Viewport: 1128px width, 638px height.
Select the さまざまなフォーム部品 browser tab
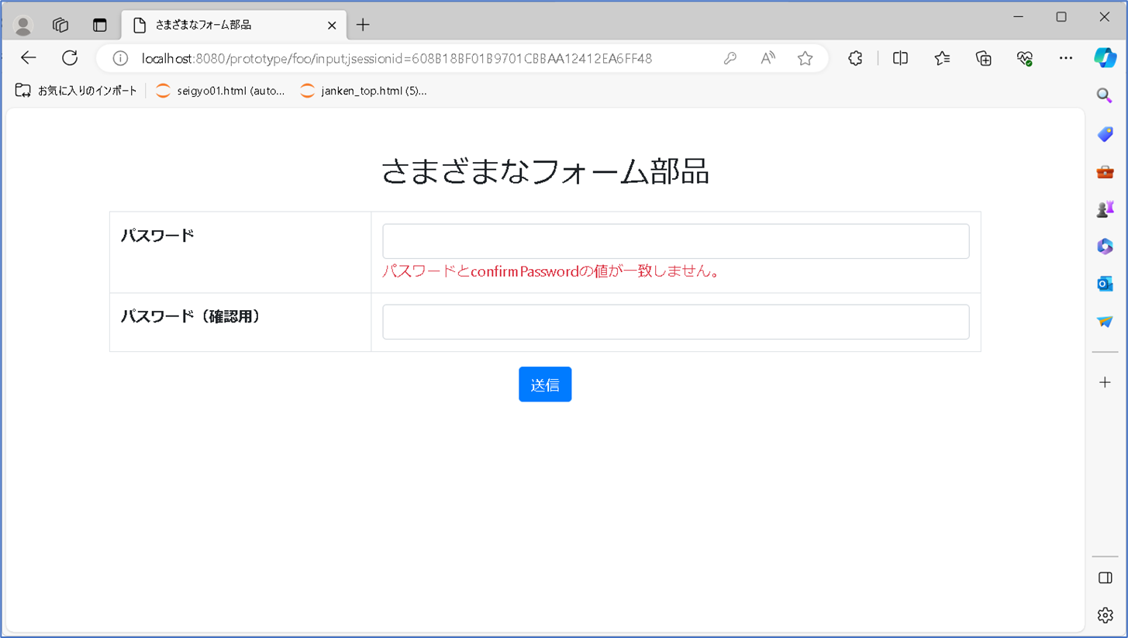tap(233, 25)
